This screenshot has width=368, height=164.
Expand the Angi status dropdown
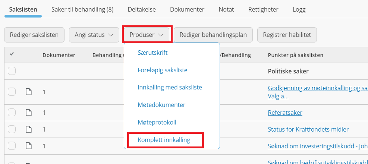click(94, 35)
